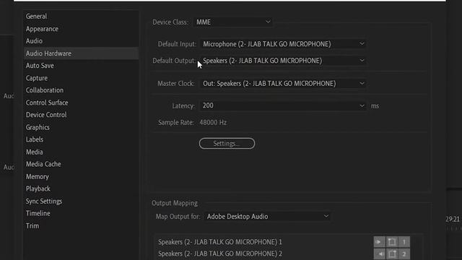Viewport: 462px width, 260px height.
Task: Click the 29:21 timecode behind the dialog
Action: pos(453,219)
